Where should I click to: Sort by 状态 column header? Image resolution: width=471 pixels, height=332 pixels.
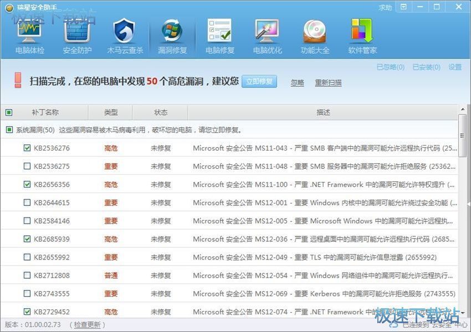coord(160,112)
